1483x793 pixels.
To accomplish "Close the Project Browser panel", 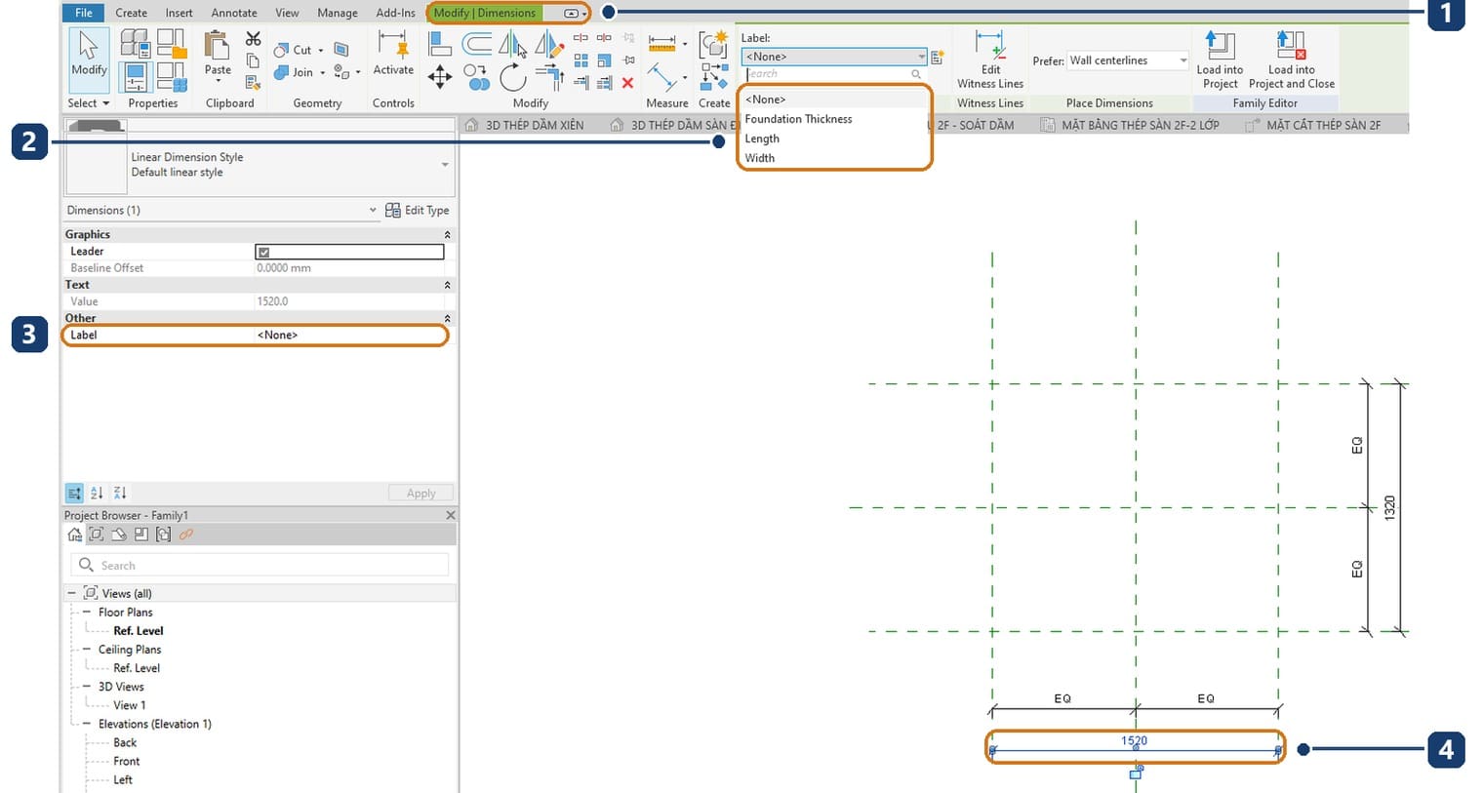I will click(450, 515).
